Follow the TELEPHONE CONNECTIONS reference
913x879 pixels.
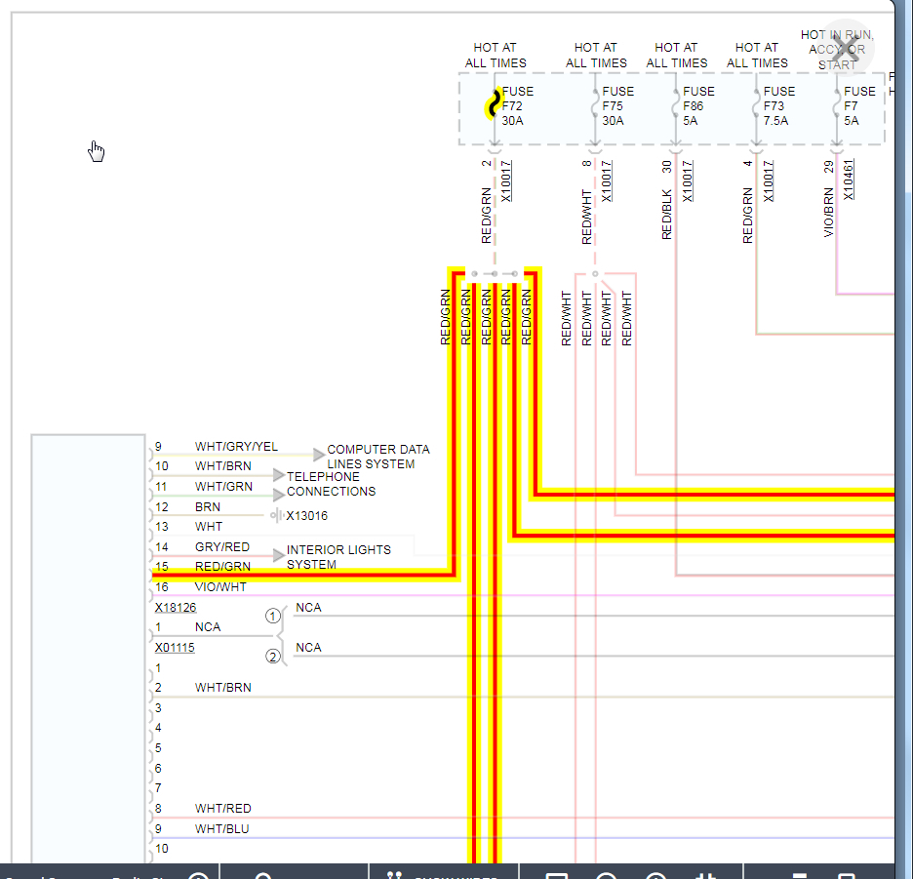coord(331,484)
